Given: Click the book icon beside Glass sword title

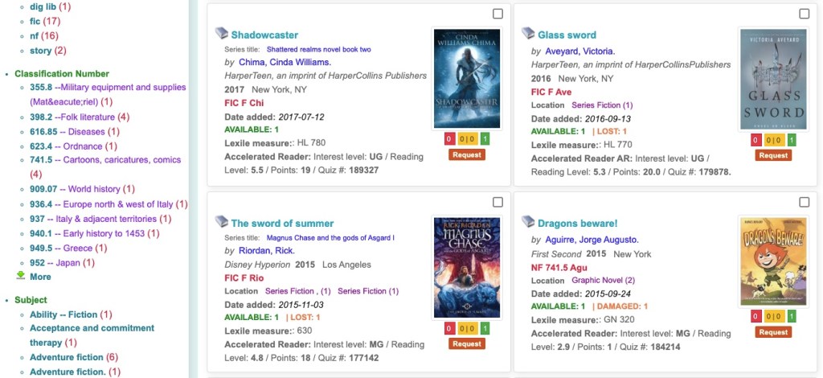Looking at the screenshot, I should (x=528, y=34).
